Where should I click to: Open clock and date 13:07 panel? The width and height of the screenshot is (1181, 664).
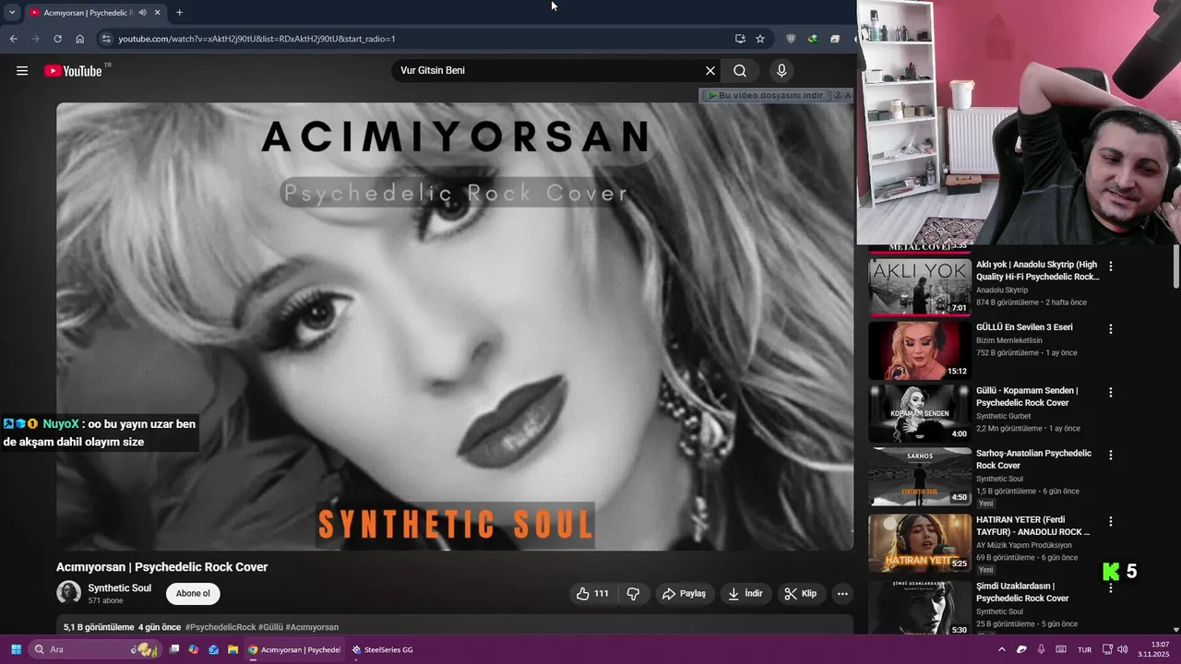click(x=1154, y=649)
